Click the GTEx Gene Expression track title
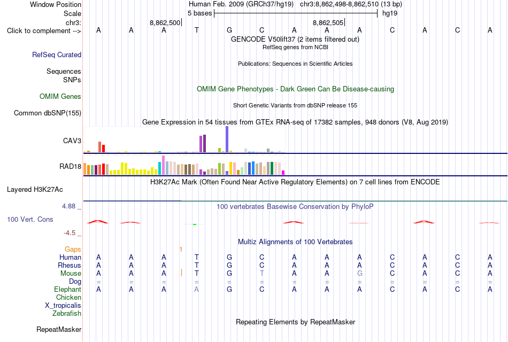The width and height of the screenshot is (508, 342). tap(295, 122)
